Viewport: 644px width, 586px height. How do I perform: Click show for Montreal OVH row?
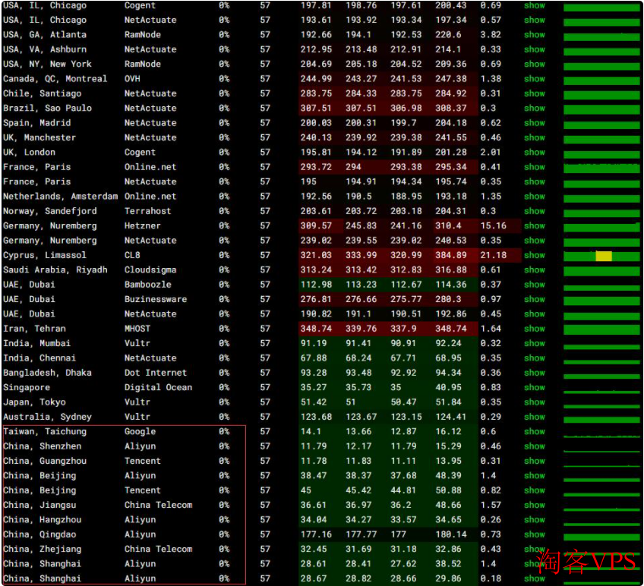[x=535, y=79]
